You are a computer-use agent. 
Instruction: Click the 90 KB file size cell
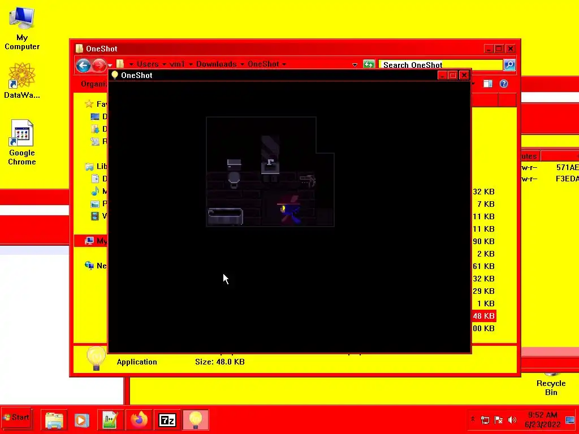(x=484, y=241)
